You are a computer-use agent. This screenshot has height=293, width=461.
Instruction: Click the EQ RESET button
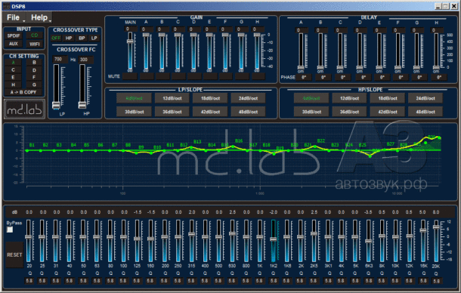point(14,254)
